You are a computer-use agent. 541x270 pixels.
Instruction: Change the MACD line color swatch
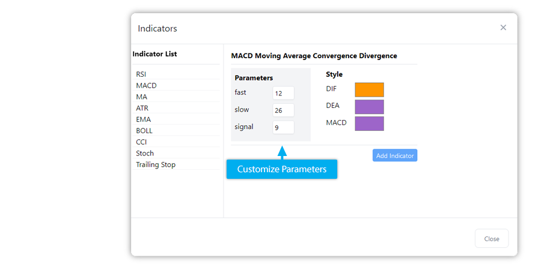[369, 123]
